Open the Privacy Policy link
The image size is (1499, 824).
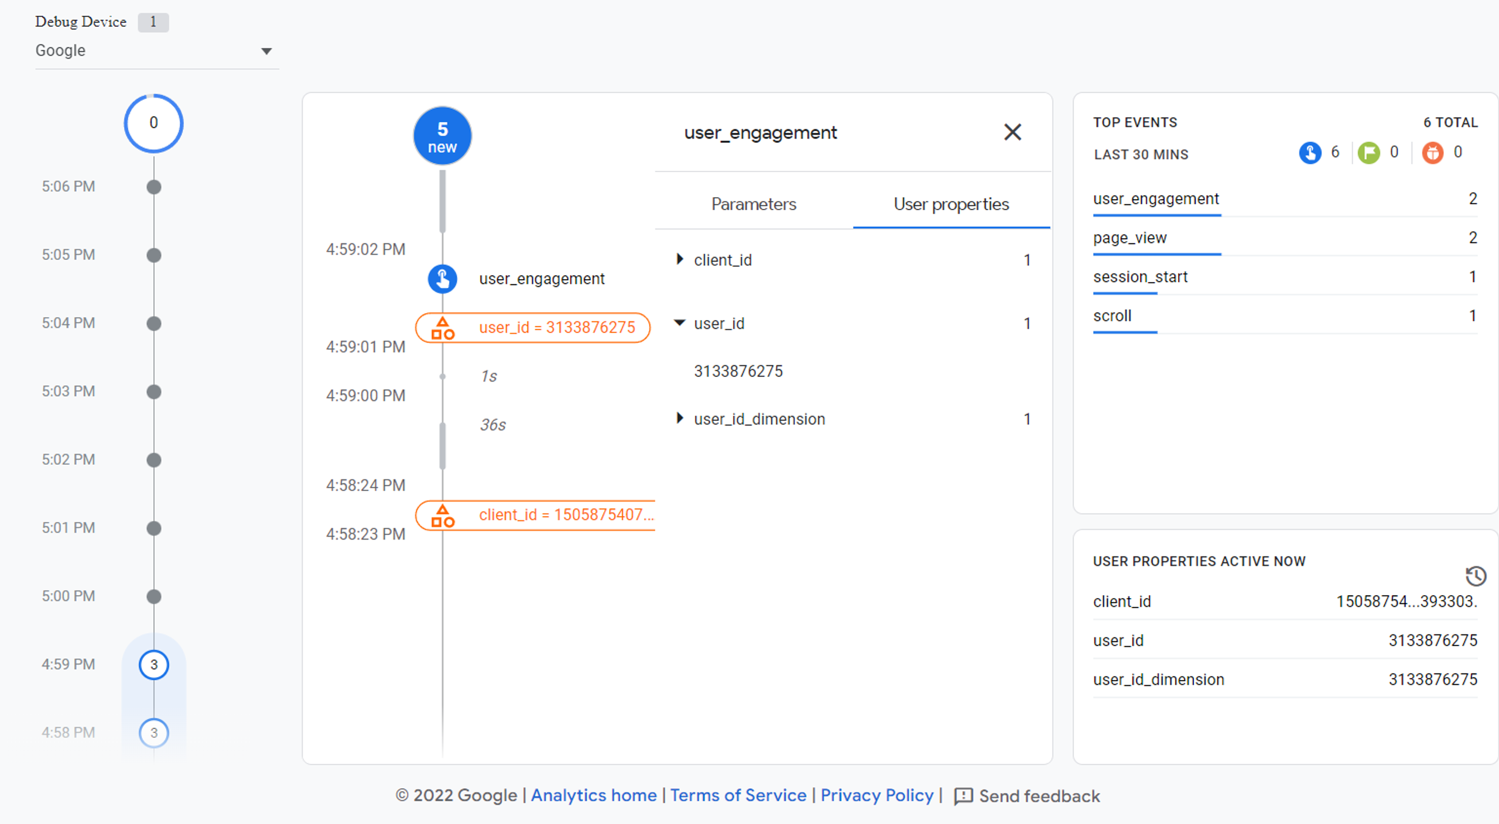(x=877, y=795)
